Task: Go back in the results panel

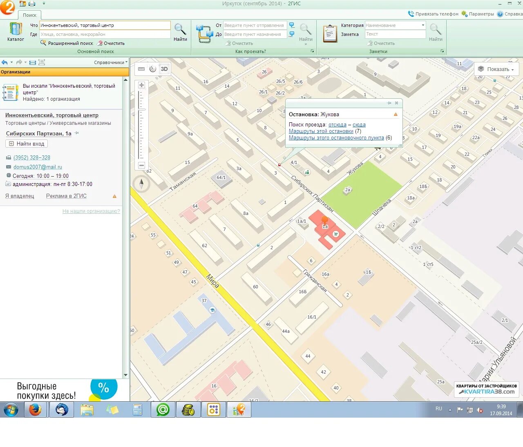Action: [x=4, y=62]
